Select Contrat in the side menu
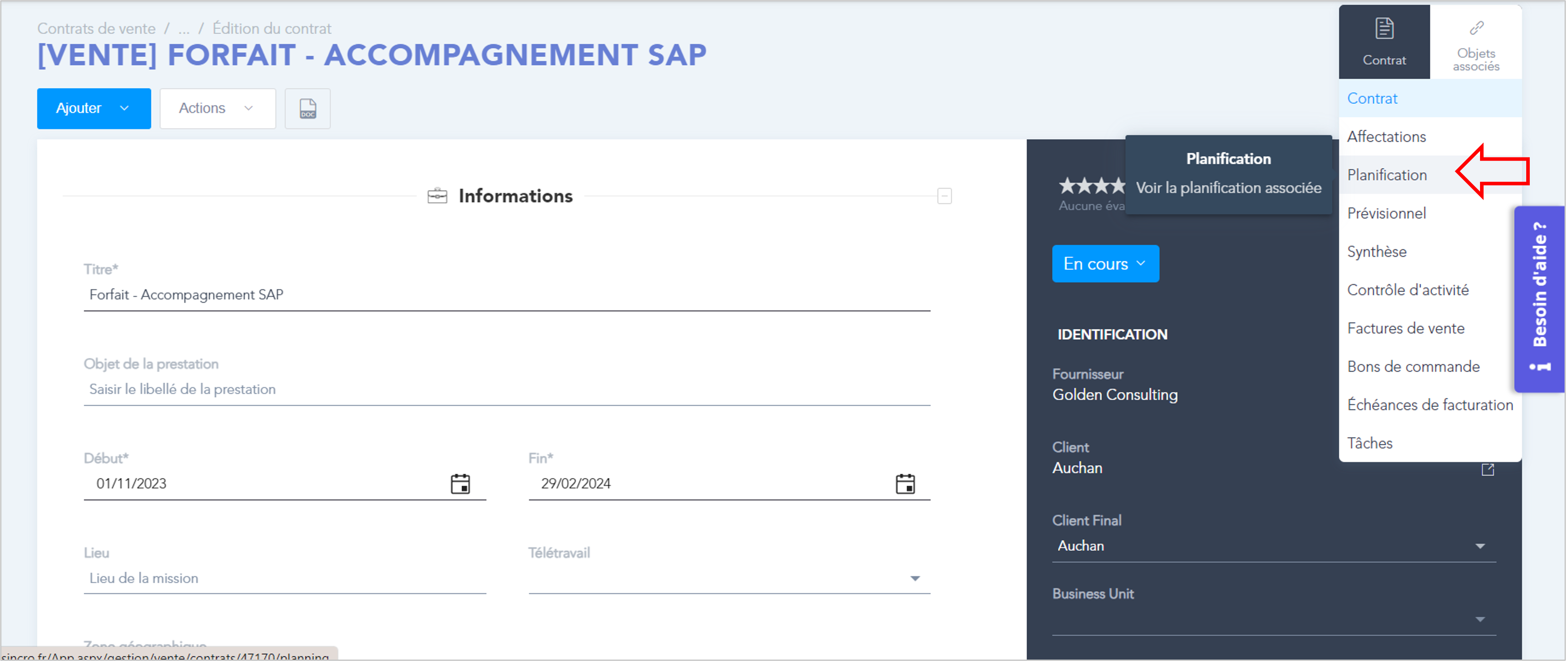The width and height of the screenshot is (1566, 661). tap(1430, 98)
